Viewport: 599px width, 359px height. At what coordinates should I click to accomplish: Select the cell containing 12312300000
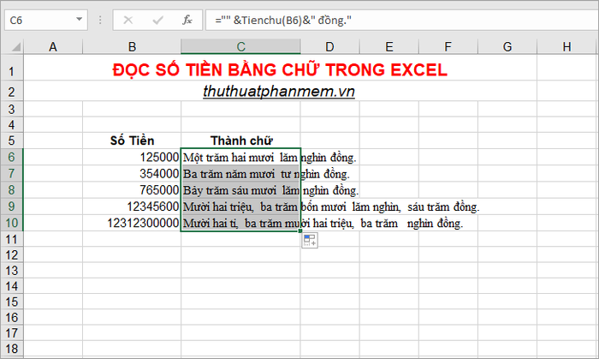[x=132, y=223]
